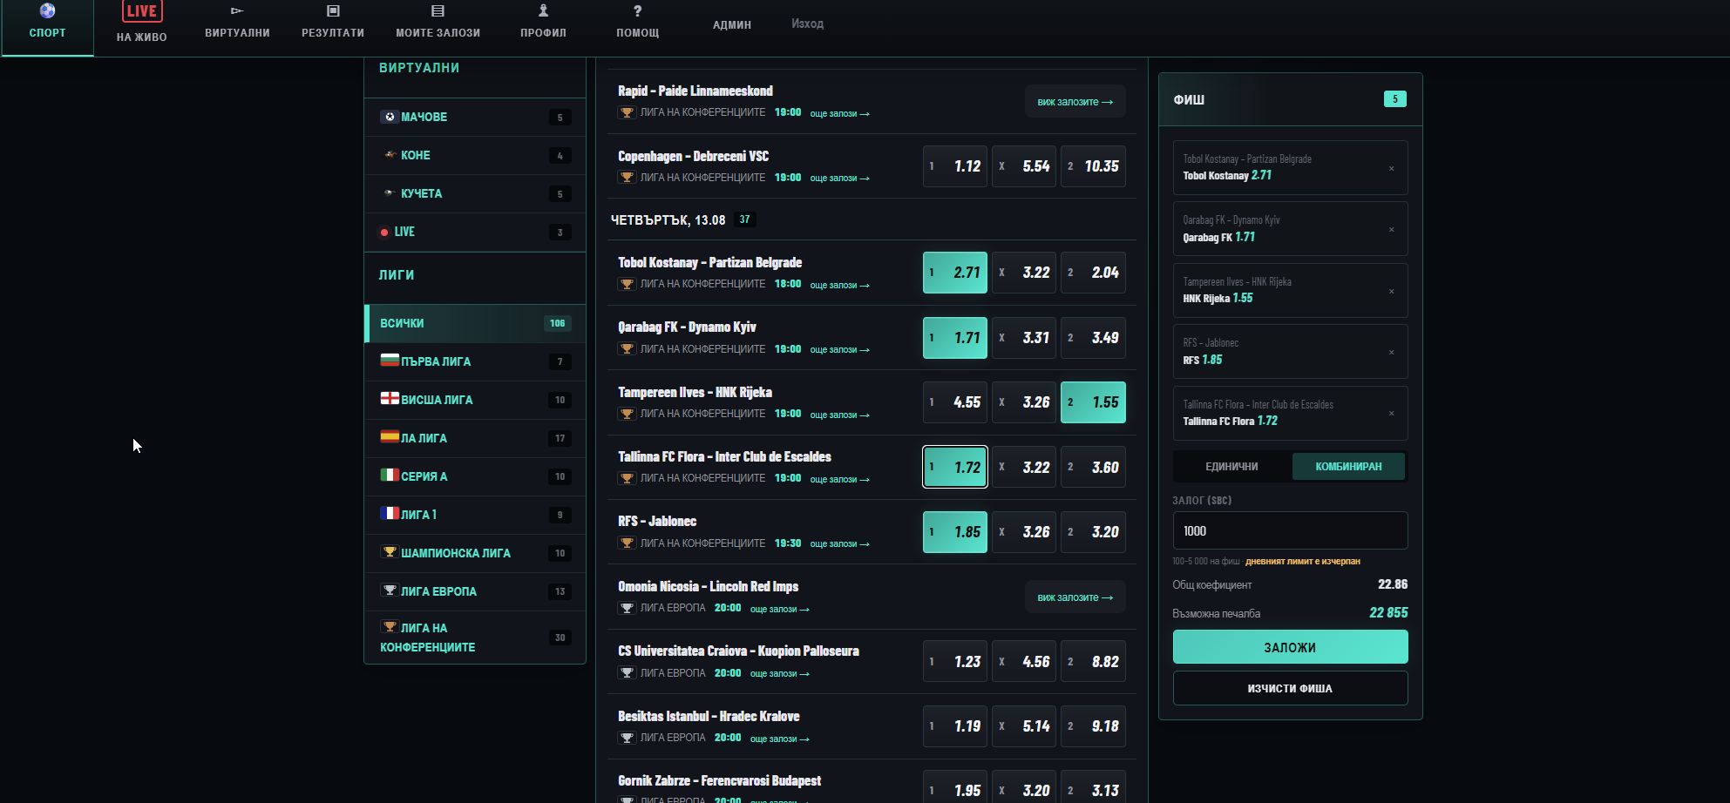Toggle home win 1.72 for Tallinna FC Flora

tap(955, 468)
